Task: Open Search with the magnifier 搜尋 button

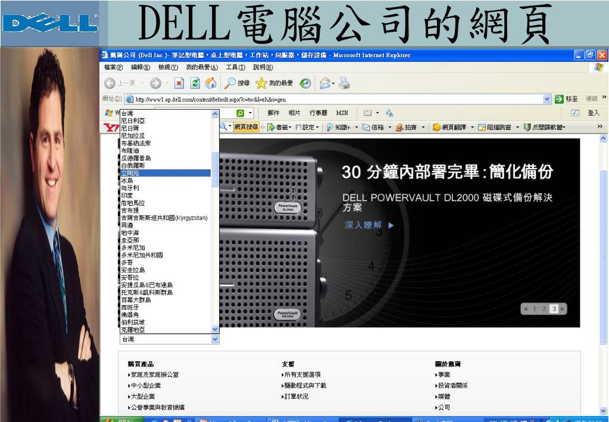Action: pos(237,83)
